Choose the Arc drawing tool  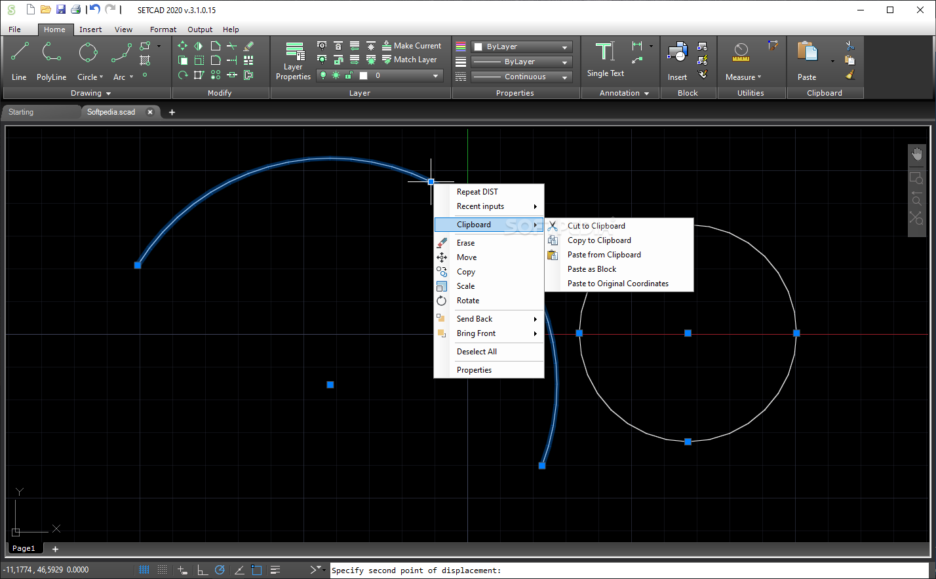121,61
